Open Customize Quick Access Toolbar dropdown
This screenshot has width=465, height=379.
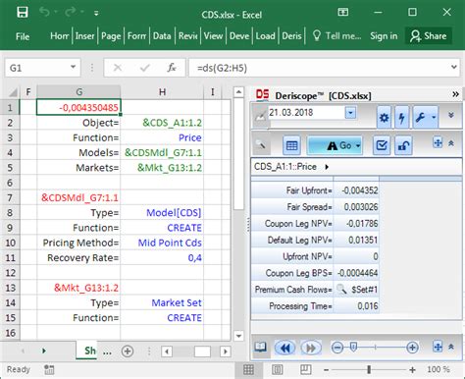[x=96, y=14]
